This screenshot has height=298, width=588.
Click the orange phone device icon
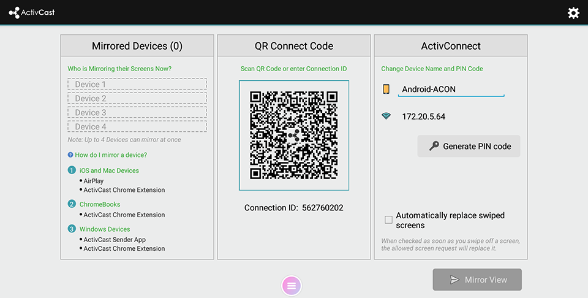[x=386, y=89]
